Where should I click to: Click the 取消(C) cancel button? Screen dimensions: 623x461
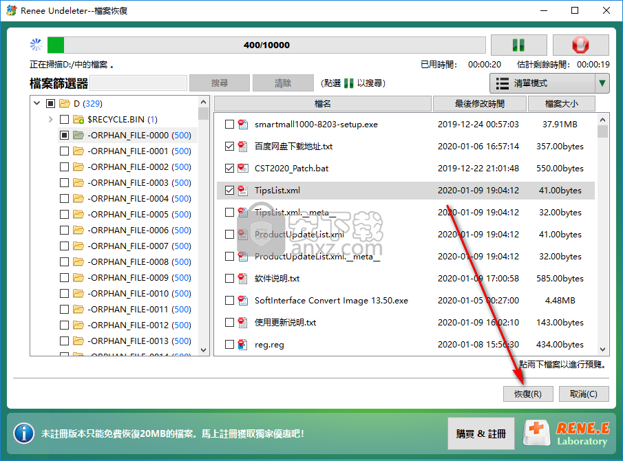[x=584, y=394]
